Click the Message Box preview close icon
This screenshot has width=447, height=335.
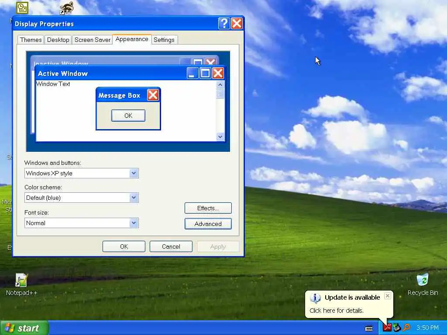(153, 95)
